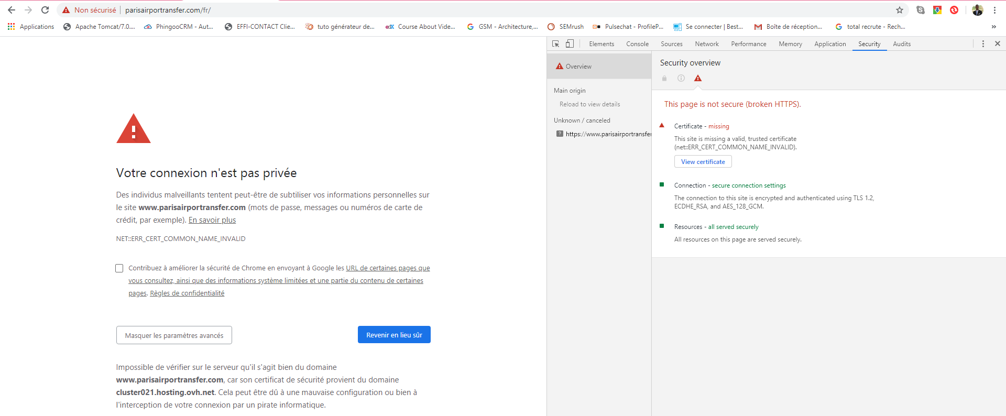Open the En savoir plus link
This screenshot has height=416, width=1006.
pos(212,220)
